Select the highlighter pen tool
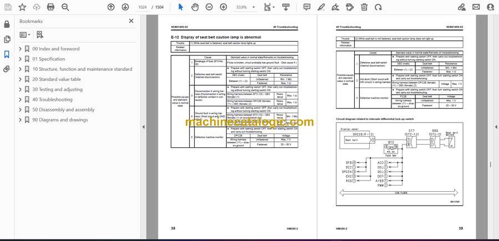Screen dimensions: 499x241 (x=321, y=7)
